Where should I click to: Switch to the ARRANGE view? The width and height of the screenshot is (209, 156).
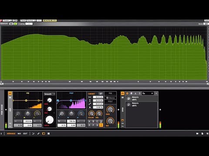[x=11, y=133]
